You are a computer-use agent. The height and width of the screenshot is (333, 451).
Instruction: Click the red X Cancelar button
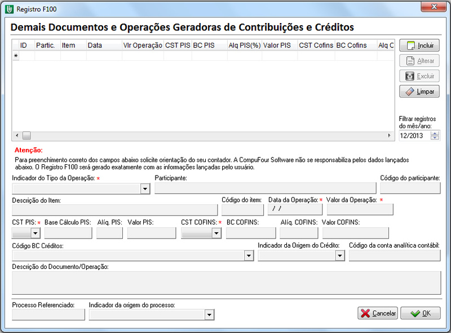(x=378, y=313)
